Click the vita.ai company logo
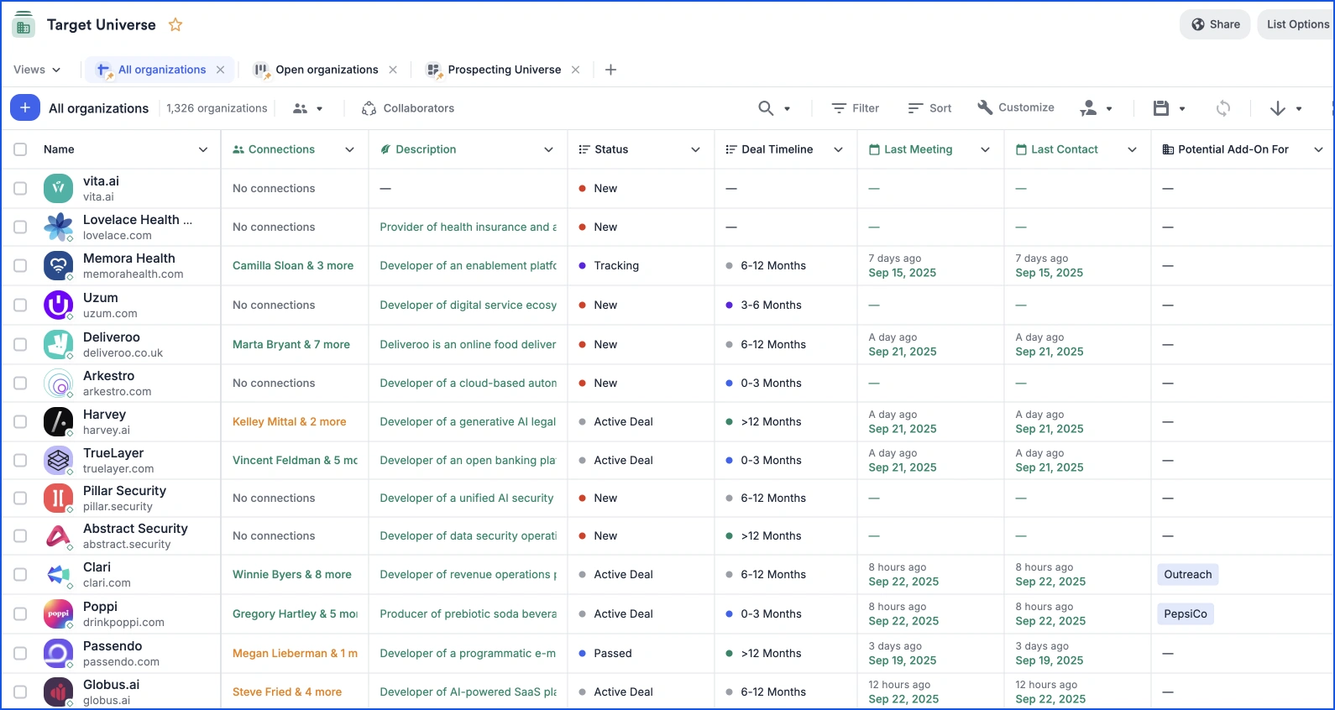 coord(58,188)
